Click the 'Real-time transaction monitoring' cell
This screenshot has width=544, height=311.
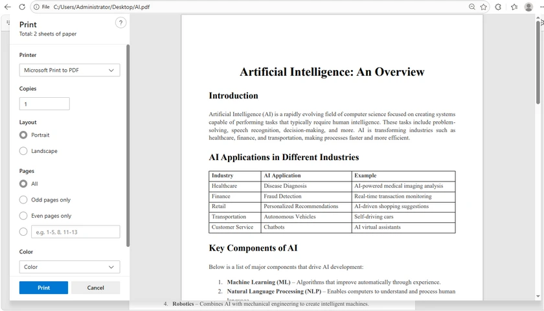click(x=403, y=196)
